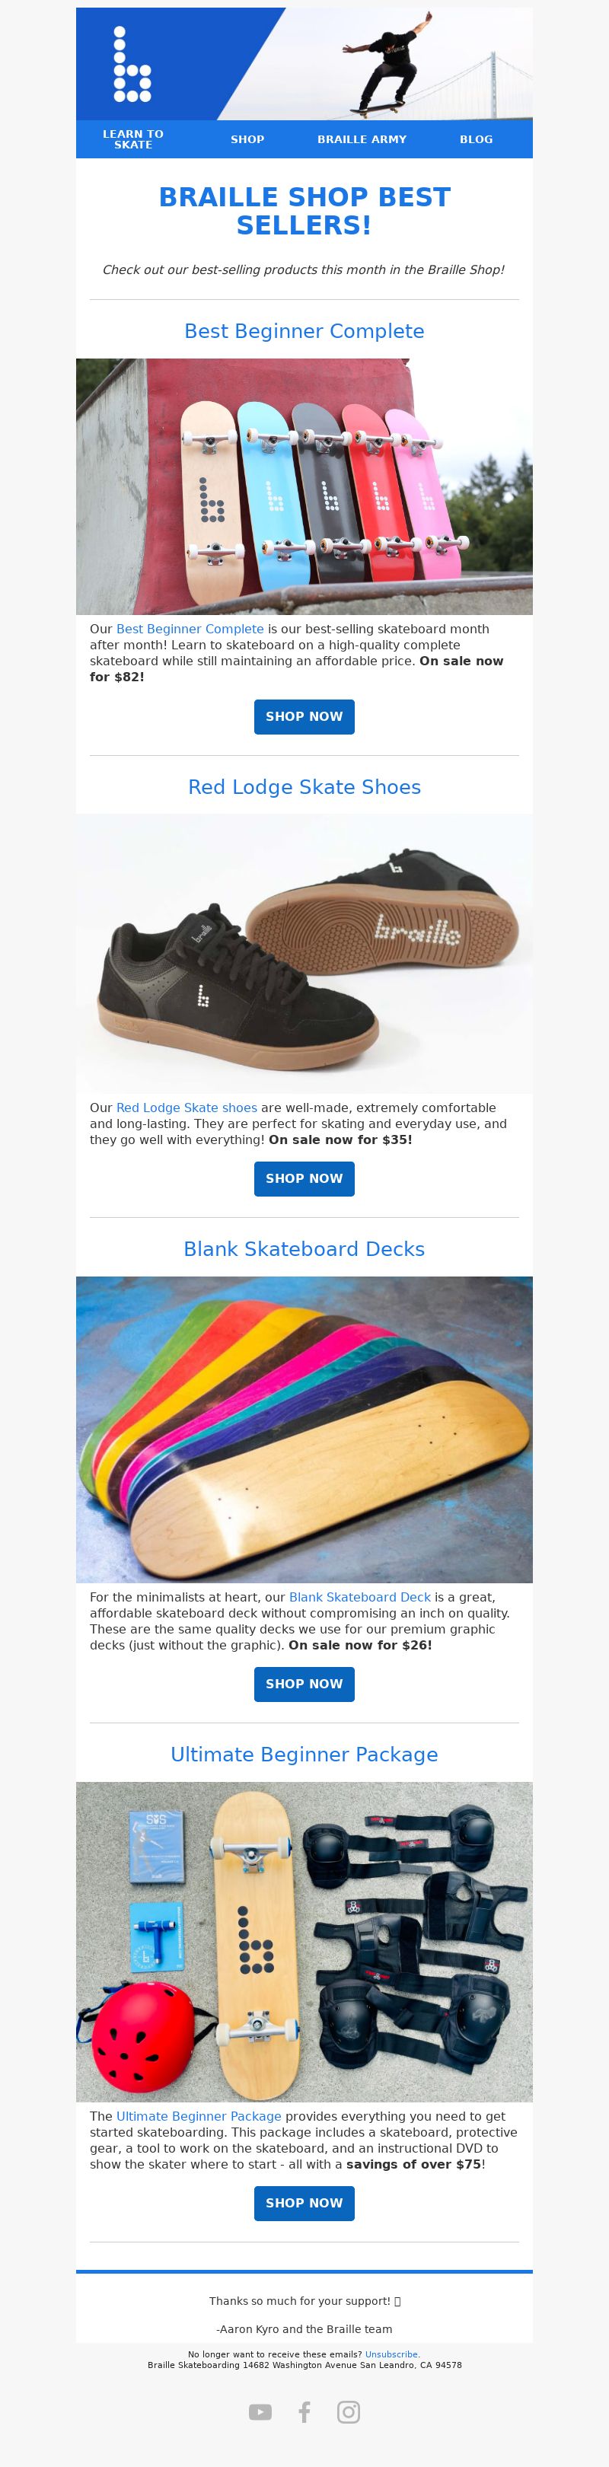Click Shop Now under Ultimate Beginner Package
Image resolution: width=609 pixels, height=2467 pixels.
(304, 2203)
